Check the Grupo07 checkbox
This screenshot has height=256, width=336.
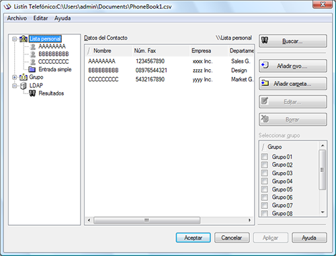tap(265, 206)
